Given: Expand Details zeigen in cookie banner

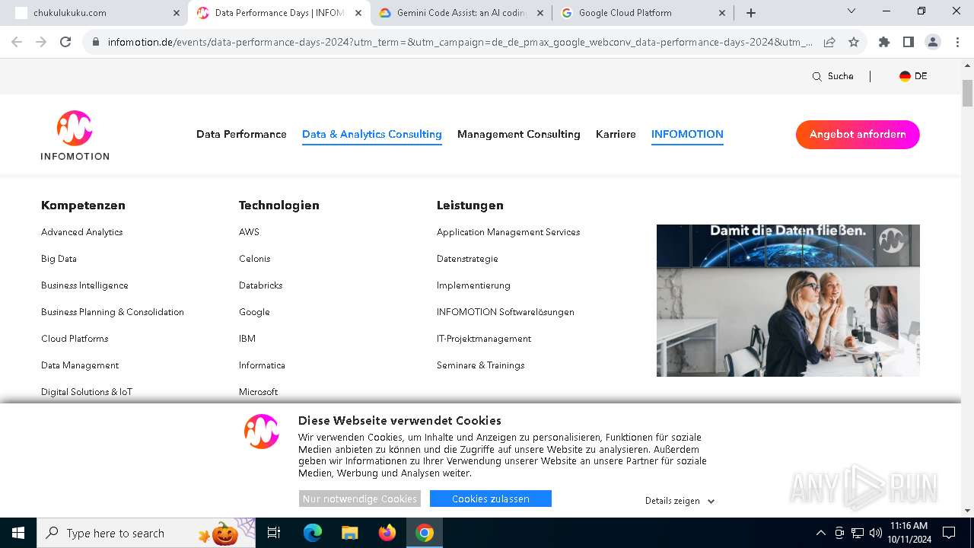Looking at the screenshot, I should pyautogui.click(x=680, y=501).
